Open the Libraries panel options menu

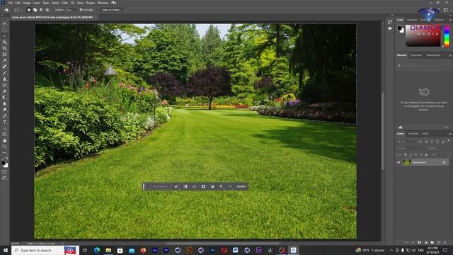[450, 55]
